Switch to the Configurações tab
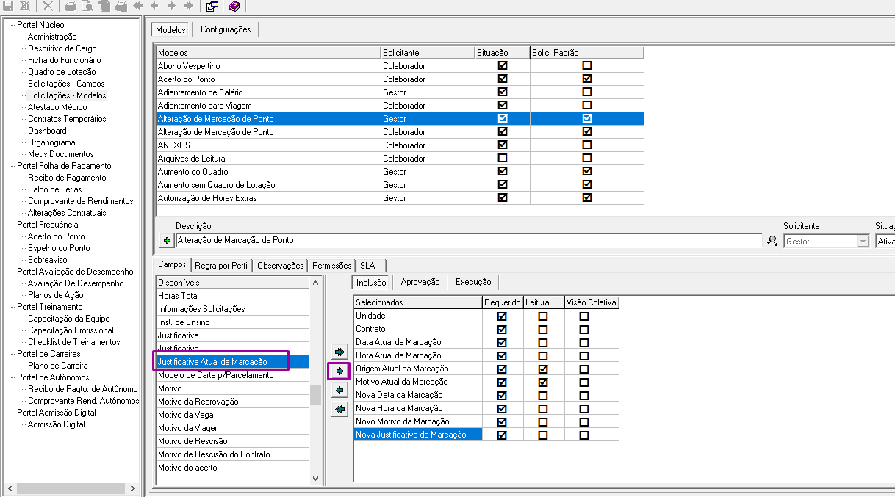 click(x=226, y=30)
